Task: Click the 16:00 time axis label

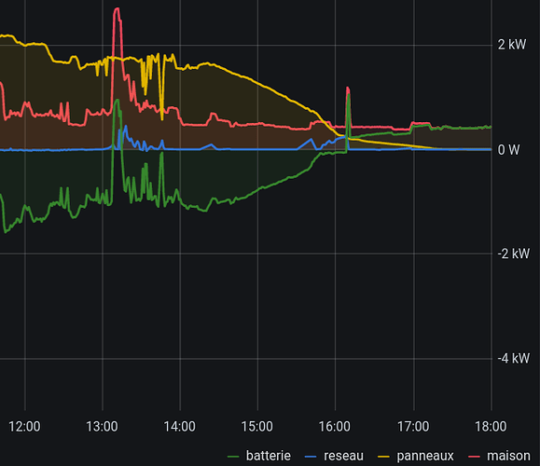Action: [x=335, y=427]
